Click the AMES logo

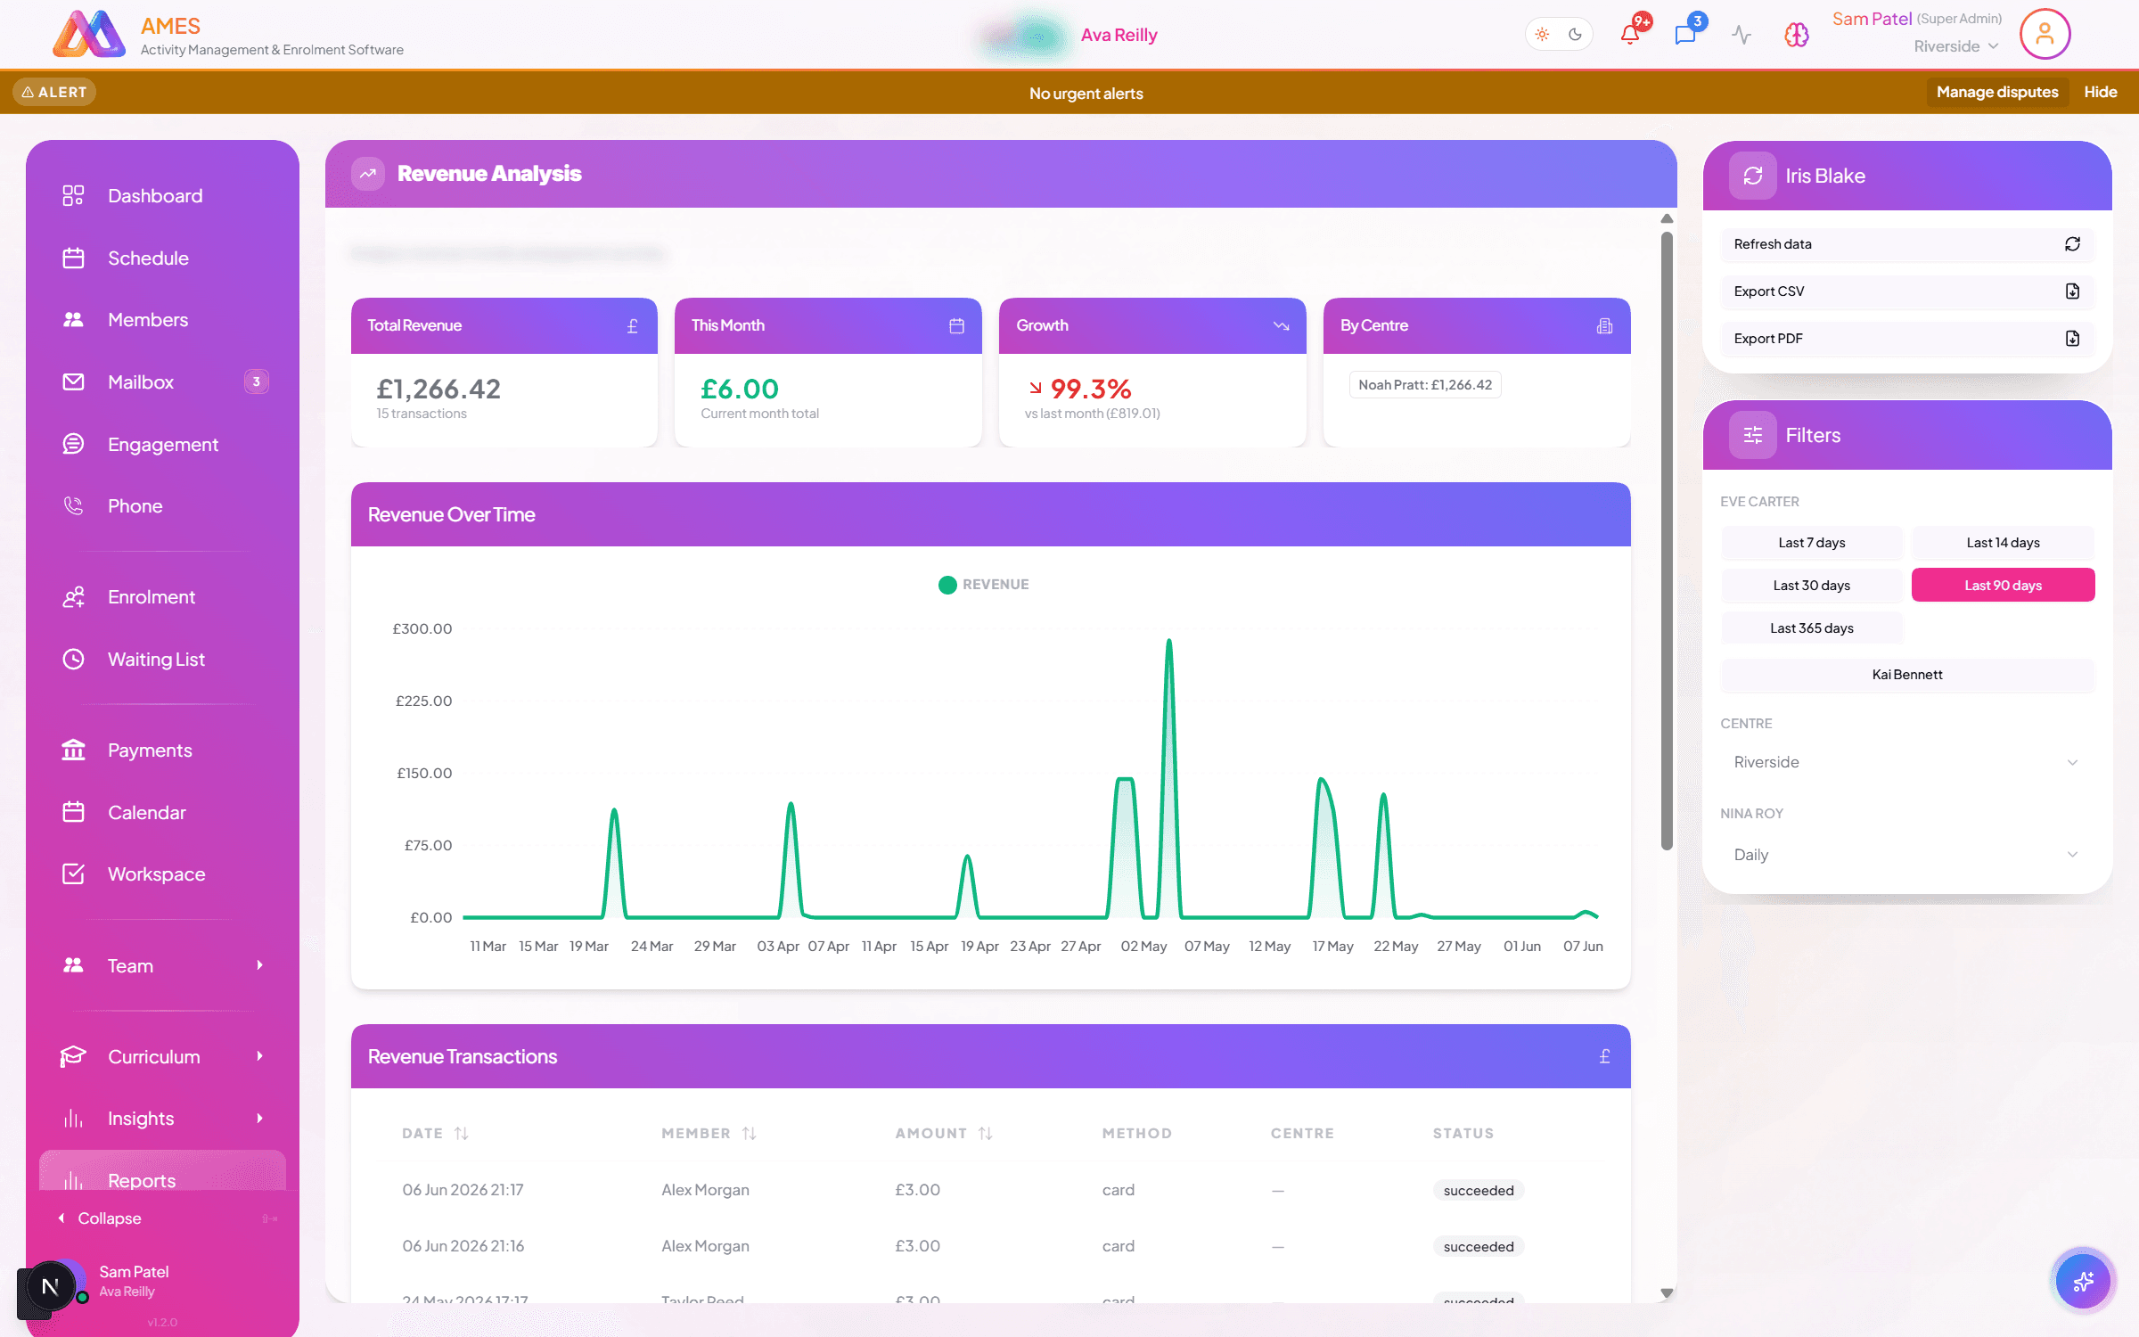point(89,35)
